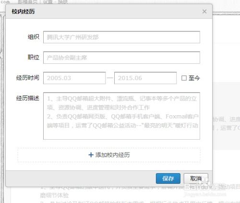Screen dimensions: 240x203
Task: Click the 经历时间 label
Action: pyautogui.click(x=28, y=78)
